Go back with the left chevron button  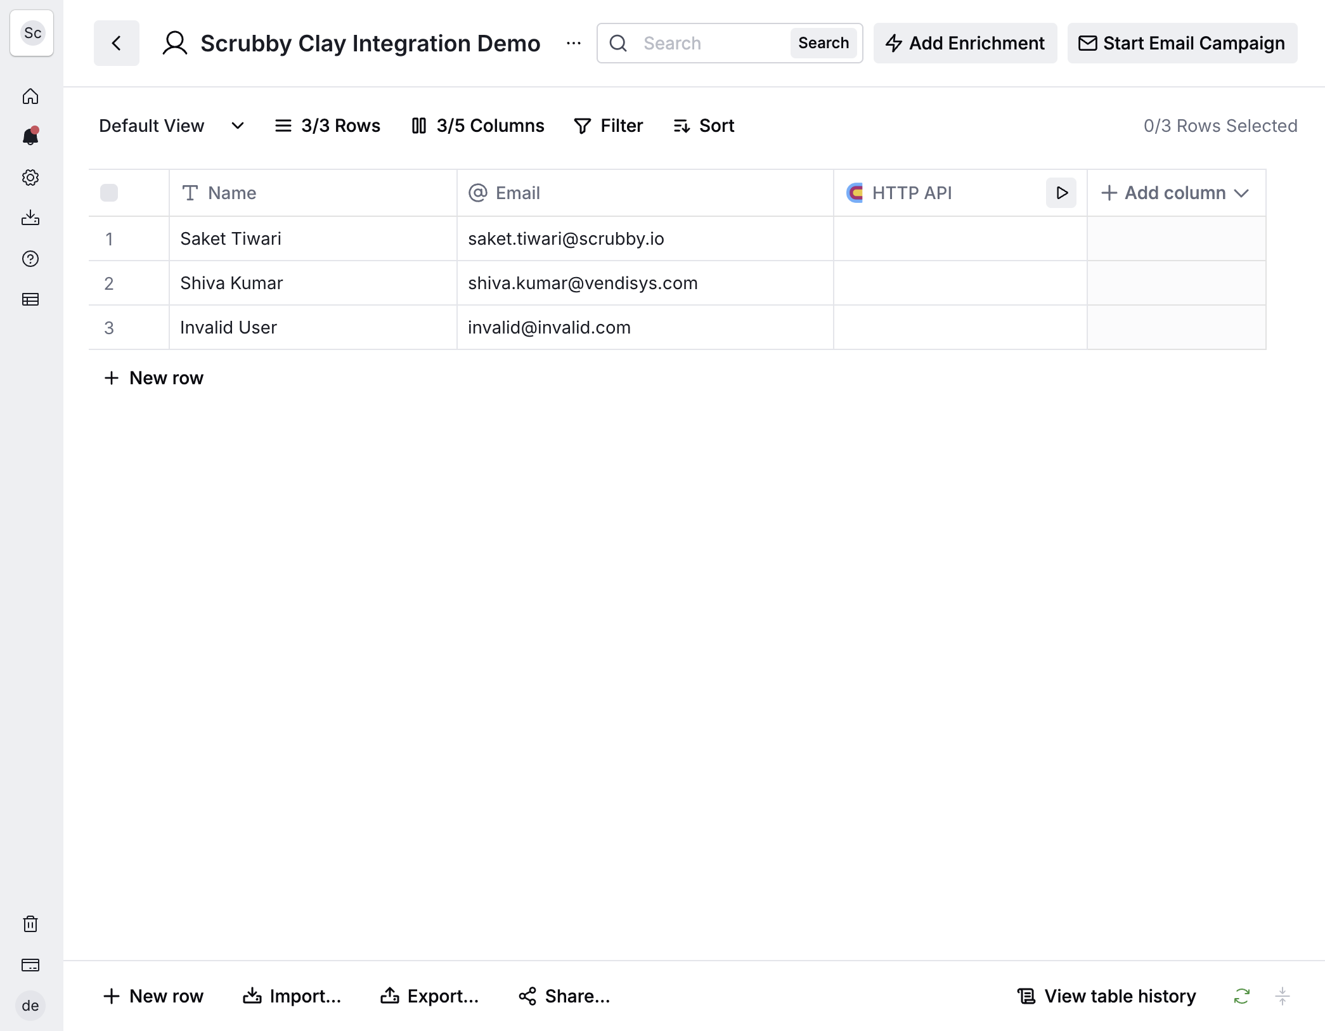pos(117,43)
